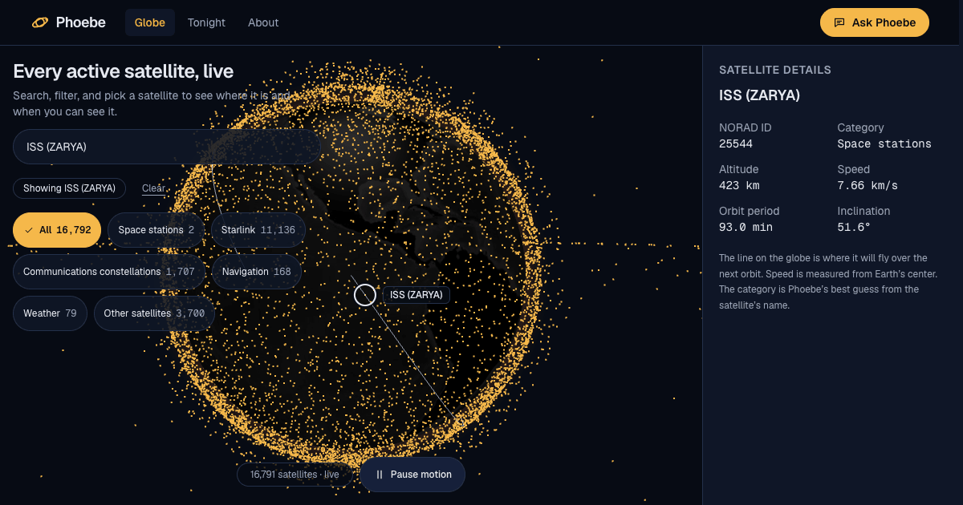The width and height of the screenshot is (963, 505).
Task: Filter to Weather satellites
Action: click(50, 313)
